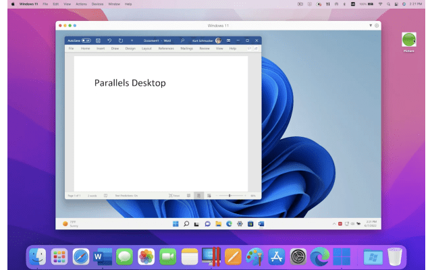Open Safari from the Dock
Viewport: 432px width, 270px height.
81,256
